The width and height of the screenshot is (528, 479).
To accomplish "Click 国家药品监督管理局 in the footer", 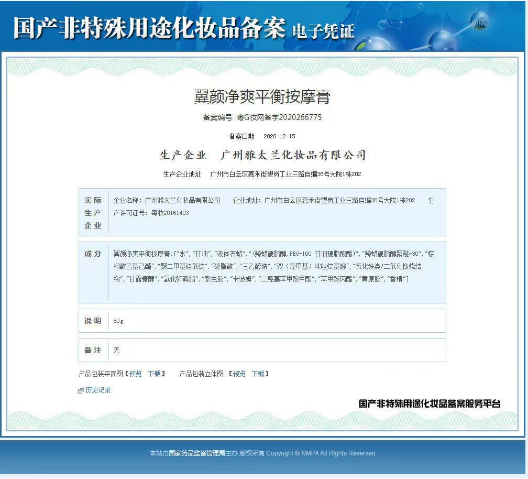I will tap(196, 453).
